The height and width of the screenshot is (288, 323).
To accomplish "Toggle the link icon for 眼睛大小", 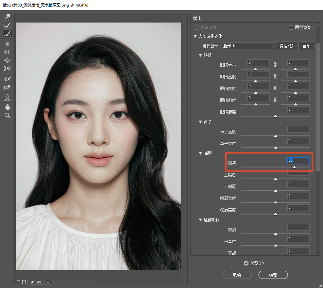I will click(x=275, y=65).
